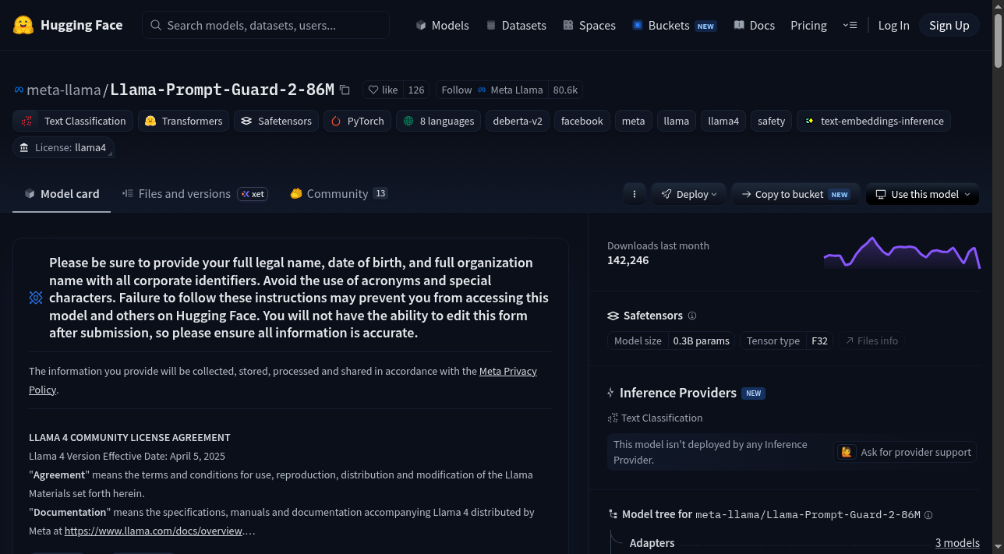Click the facebook tag
The width and height of the screenshot is (1004, 554).
582,121
